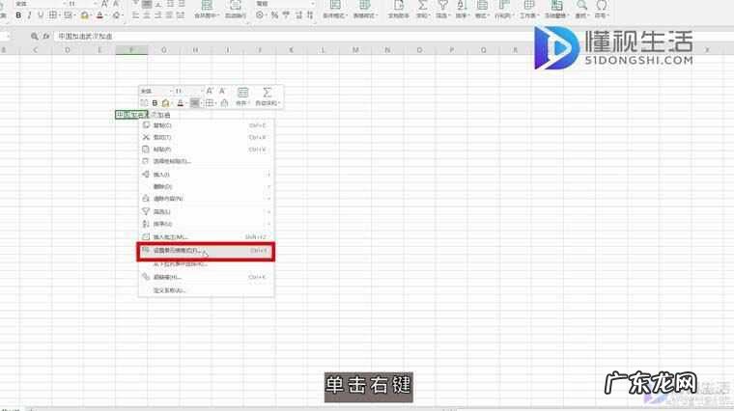Toggle italic in the ribbon
This screenshot has height=411, width=734.
30,15
